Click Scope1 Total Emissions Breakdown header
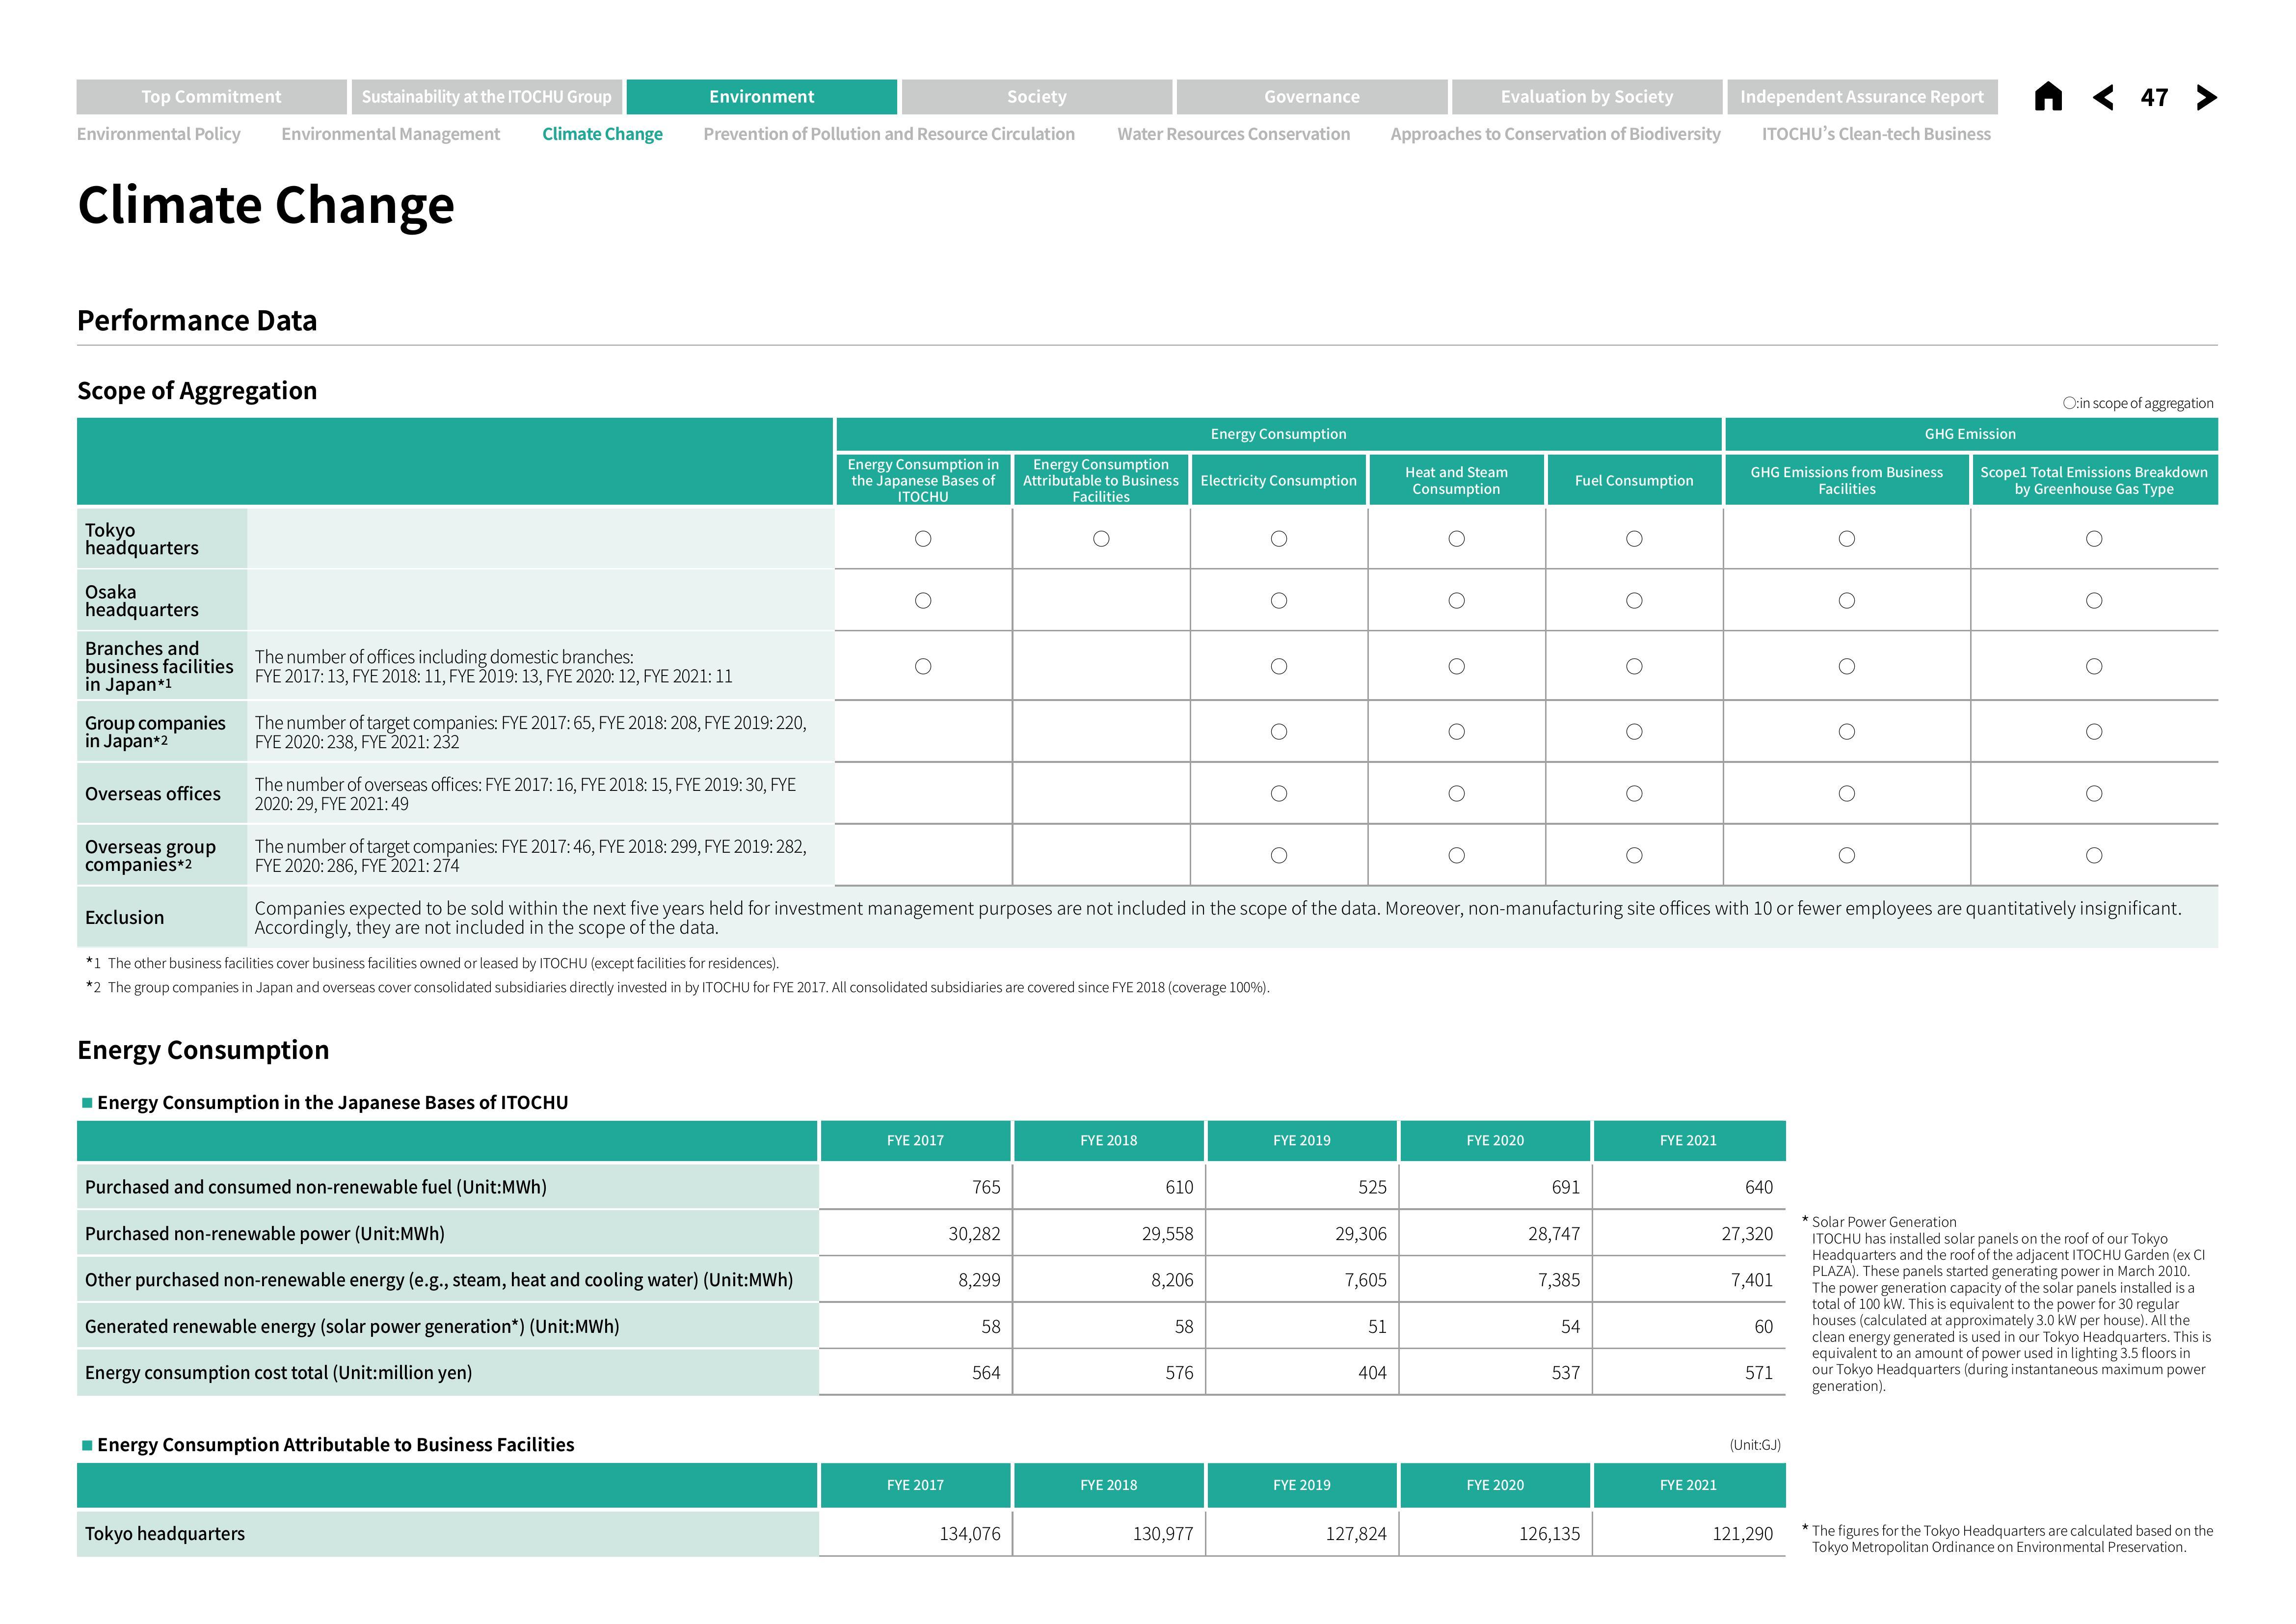This screenshot has height=1624, width=2296. [x=2094, y=480]
